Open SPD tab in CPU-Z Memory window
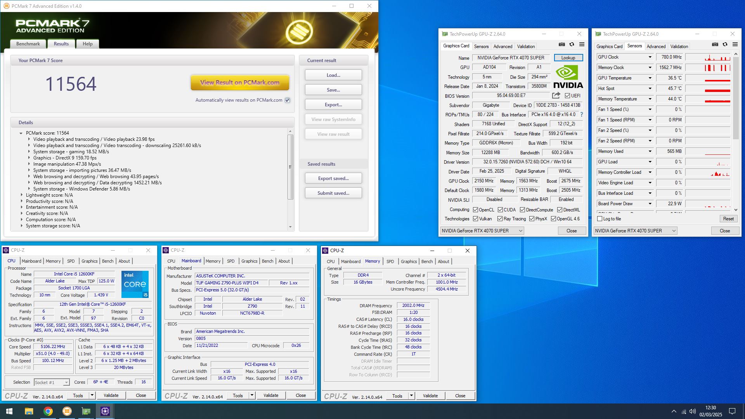 tap(390, 261)
